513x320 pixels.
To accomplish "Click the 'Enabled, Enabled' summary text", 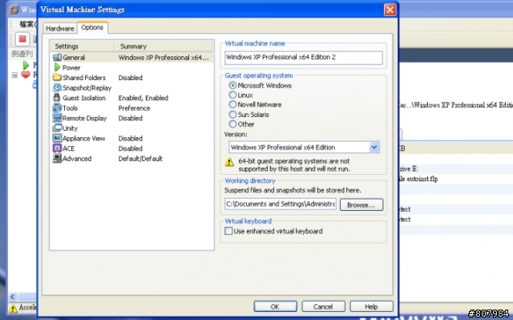I will pos(143,98).
